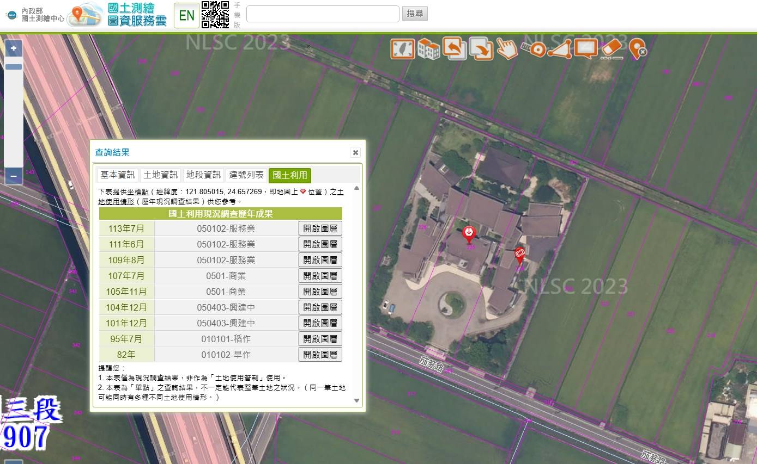Open map layer for 113年7月
Image resolution: width=757 pixels, height=464 pixels.
pyautogui.click(x=320, y=228)
